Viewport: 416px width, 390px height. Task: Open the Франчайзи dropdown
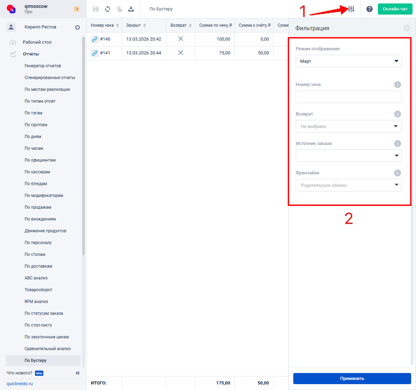348,185
